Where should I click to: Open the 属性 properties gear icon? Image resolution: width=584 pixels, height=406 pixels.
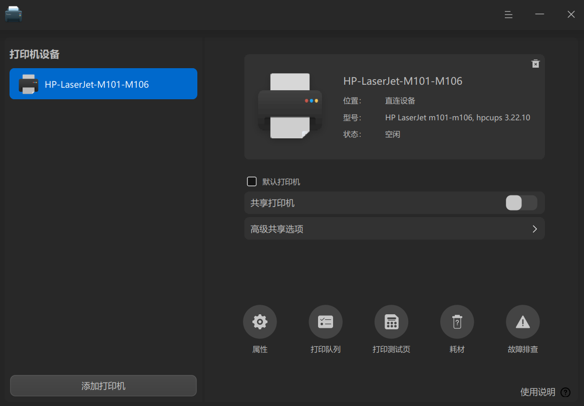(x=259, y=322)
